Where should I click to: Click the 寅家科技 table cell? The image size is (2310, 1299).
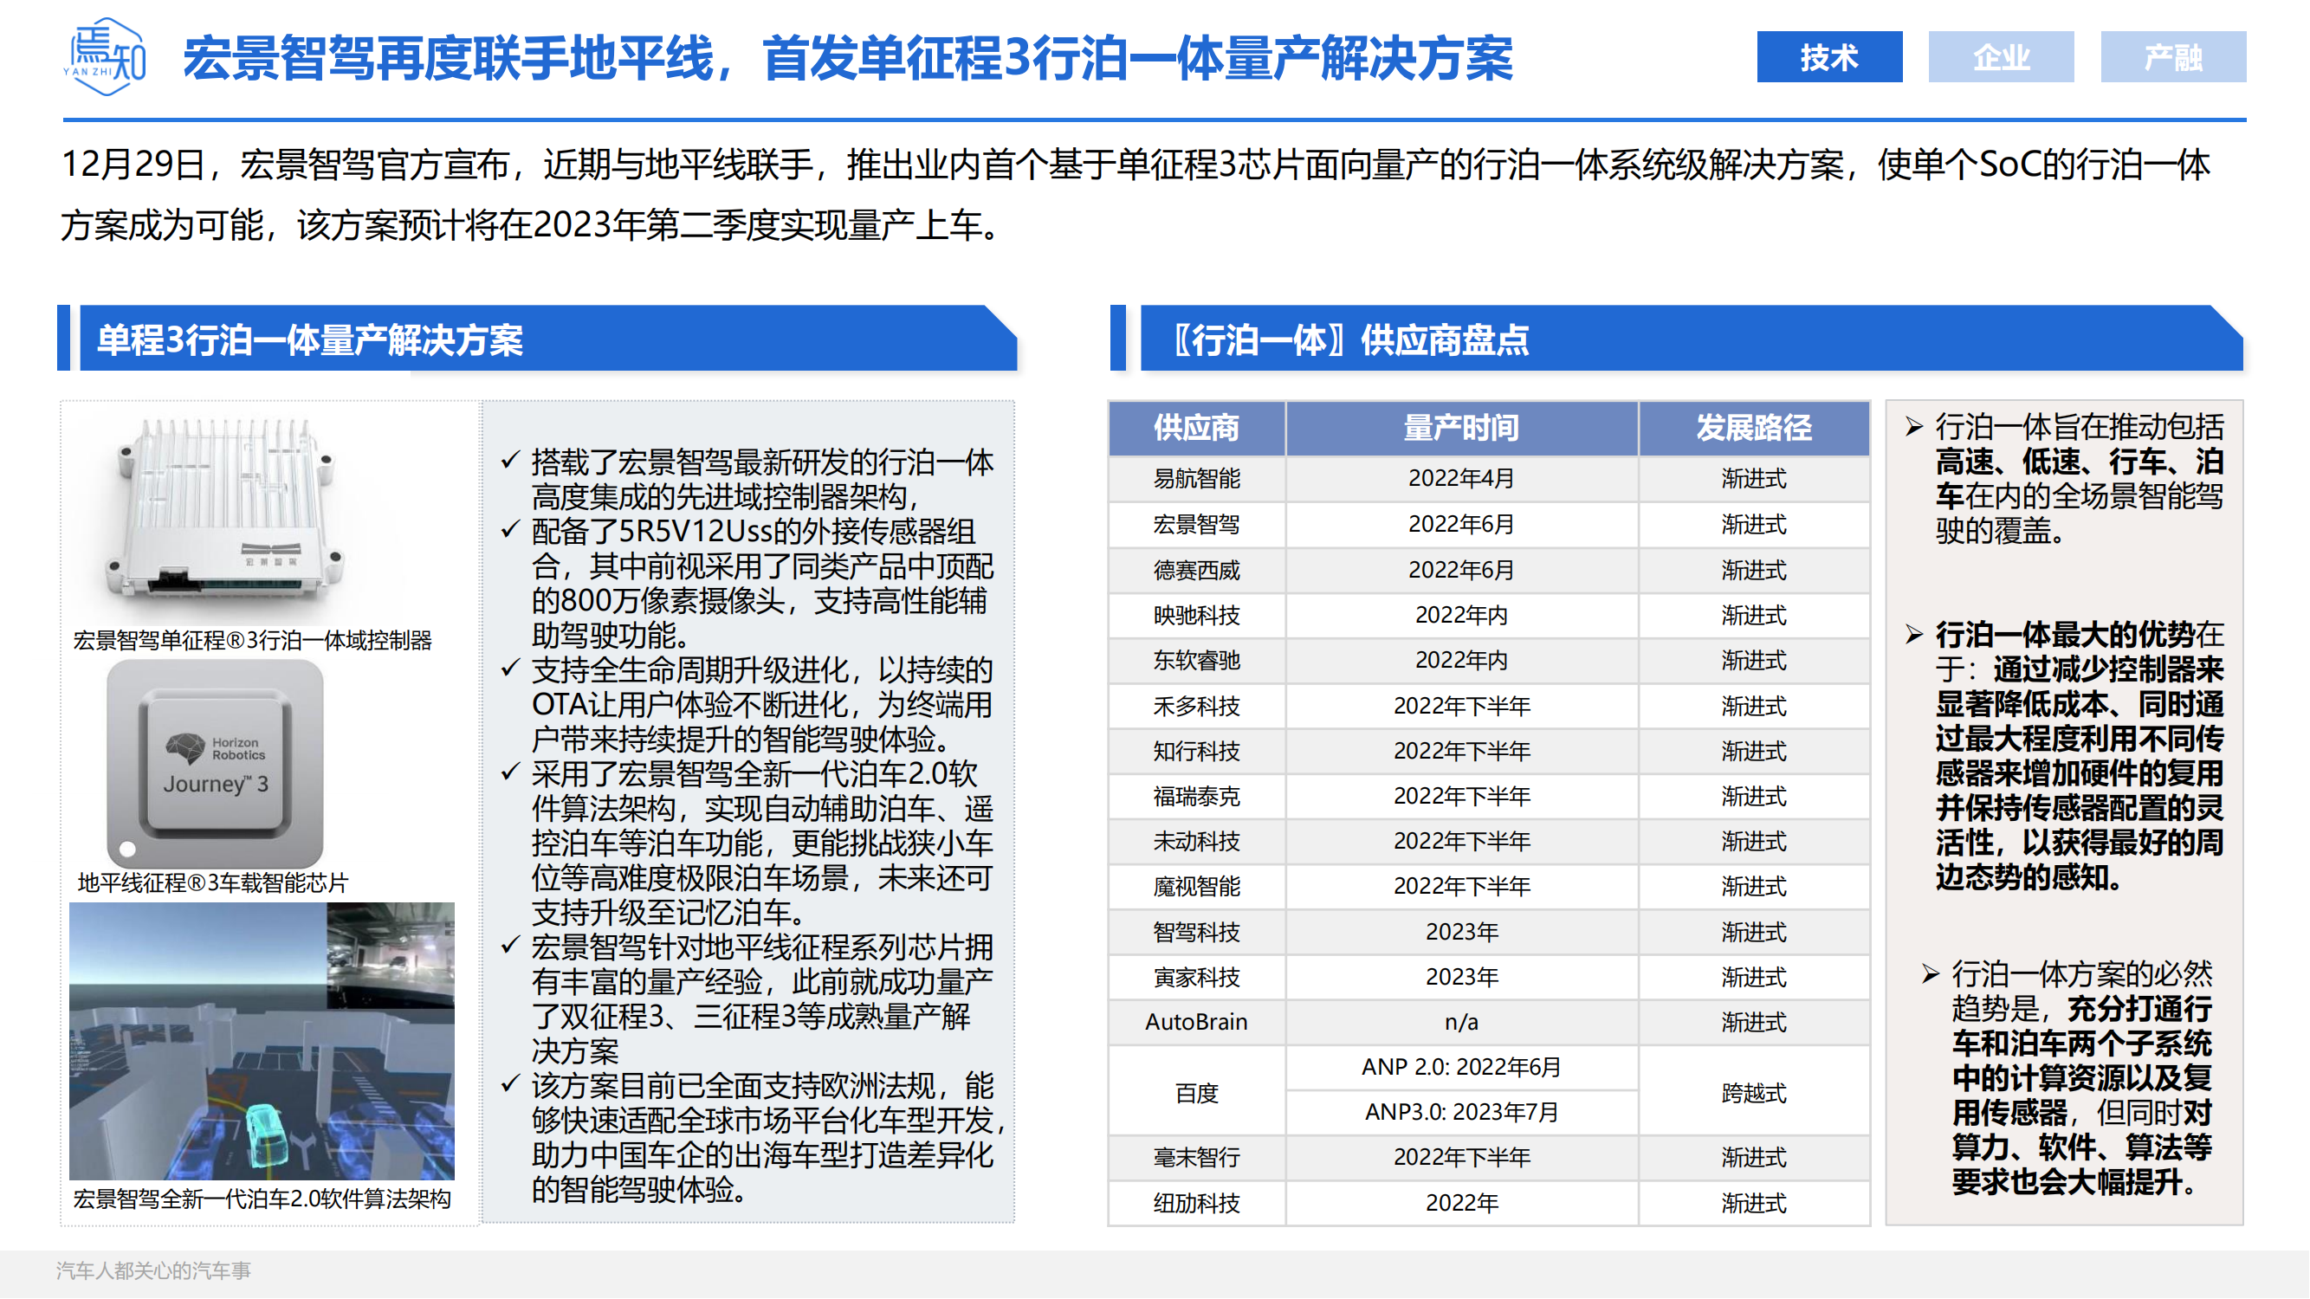pos(1197,977)
